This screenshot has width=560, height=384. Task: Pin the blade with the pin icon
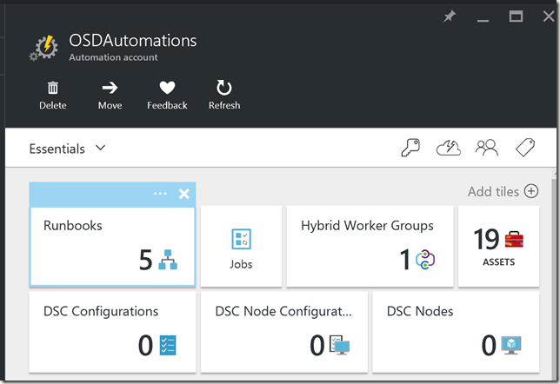tap(450, 17)
